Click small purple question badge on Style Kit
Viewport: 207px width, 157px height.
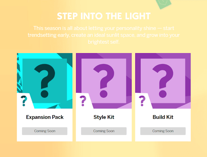pyautogui.click(x=83, y=101)
